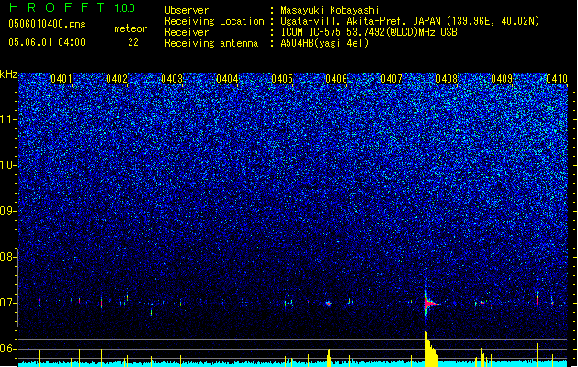Click the meteor label above the count
The width and height of the screenshot is (578, 367).
[x=130, y=28]
